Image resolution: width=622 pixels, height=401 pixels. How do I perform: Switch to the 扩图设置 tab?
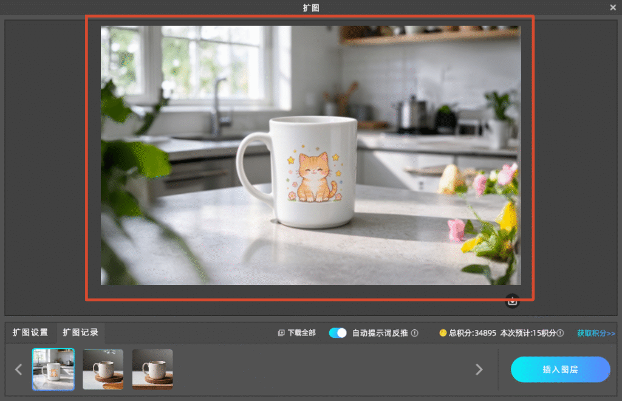click(x=30, y=332)
